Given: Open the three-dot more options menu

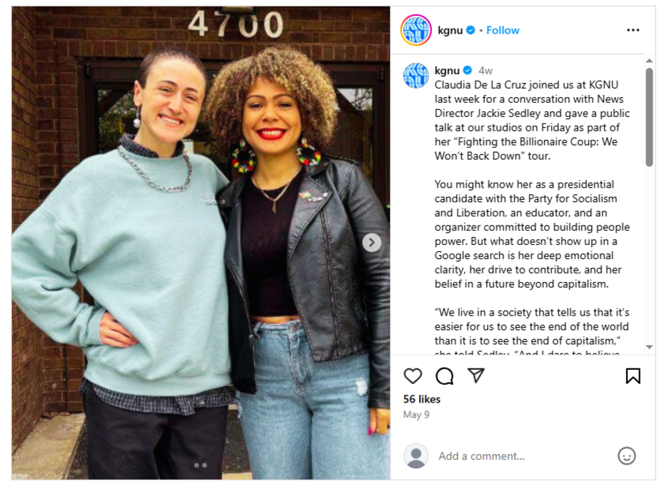Looking at the screenshot, I should [633, 30].
